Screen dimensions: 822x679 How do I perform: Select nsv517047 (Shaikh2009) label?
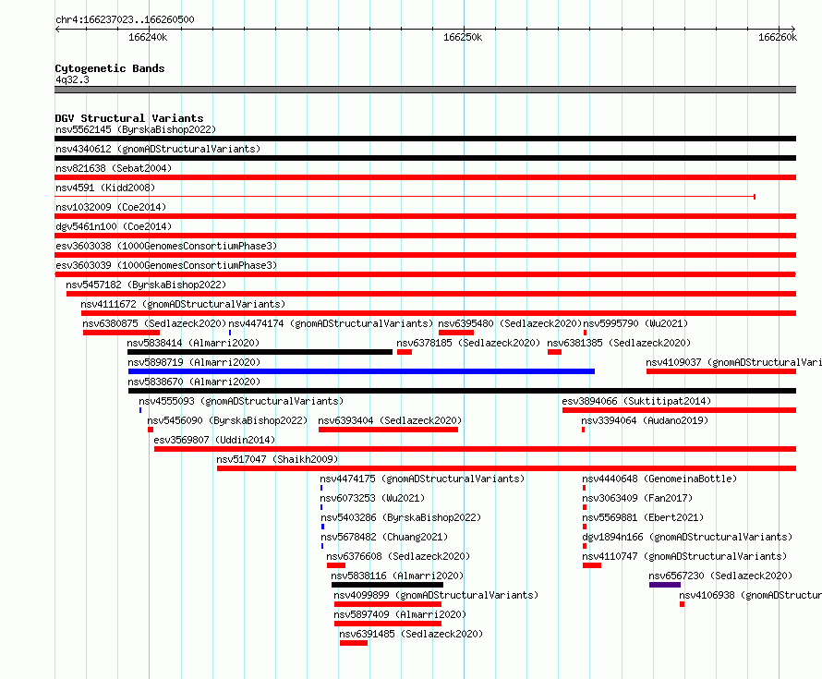pyautogui.click(x=278, y=459)
